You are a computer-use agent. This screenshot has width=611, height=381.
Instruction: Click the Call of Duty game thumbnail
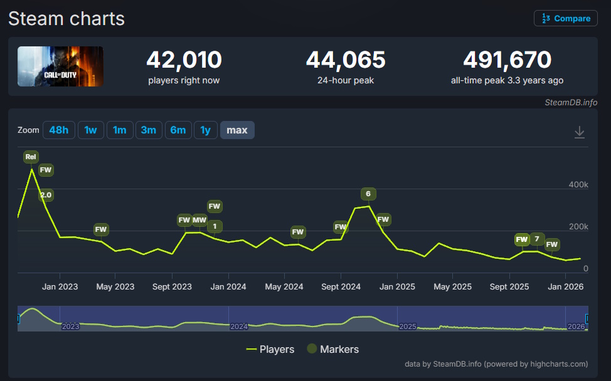pyautogui.click(x=60, y=66)
